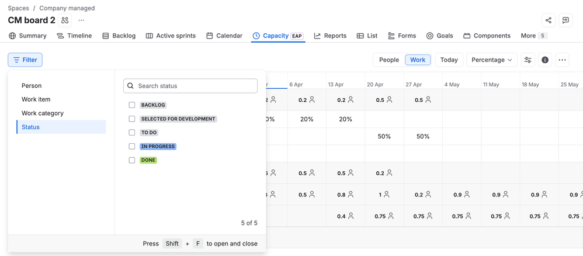Click the 50% cell under 27 Apr
The image size is (583, 256).
coord(423,136)
